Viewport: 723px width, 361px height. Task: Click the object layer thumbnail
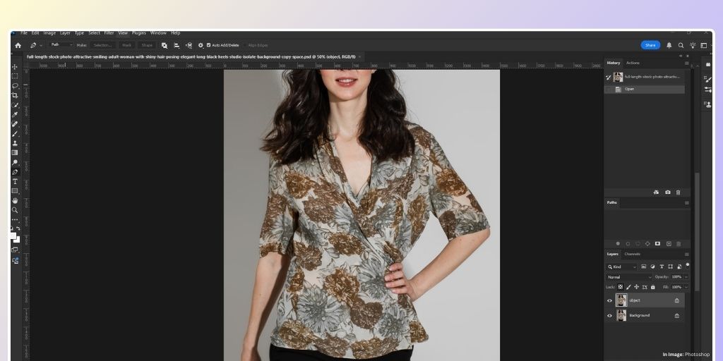621,300
